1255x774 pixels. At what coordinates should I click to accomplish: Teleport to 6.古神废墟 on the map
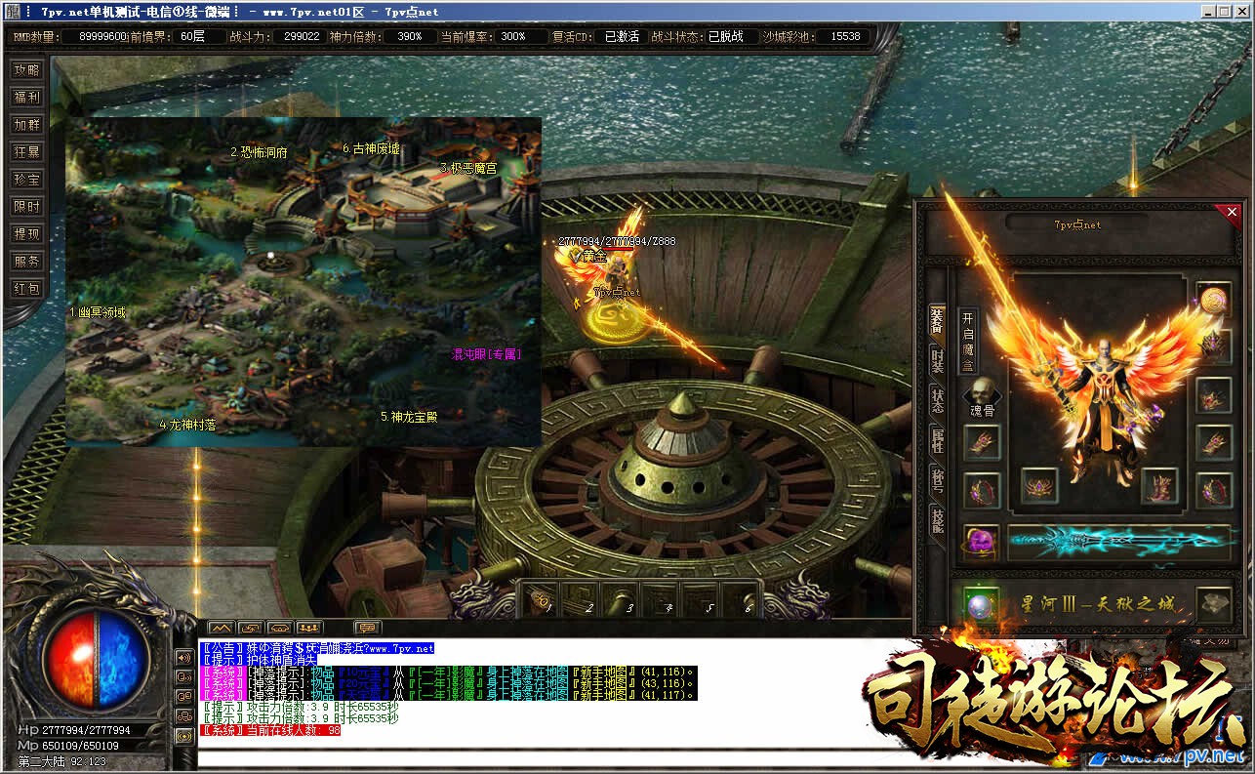tap(371, 148)
